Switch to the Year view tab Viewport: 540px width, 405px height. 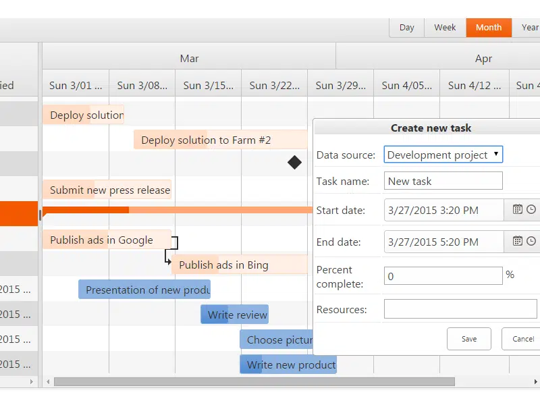coord(531,28)
